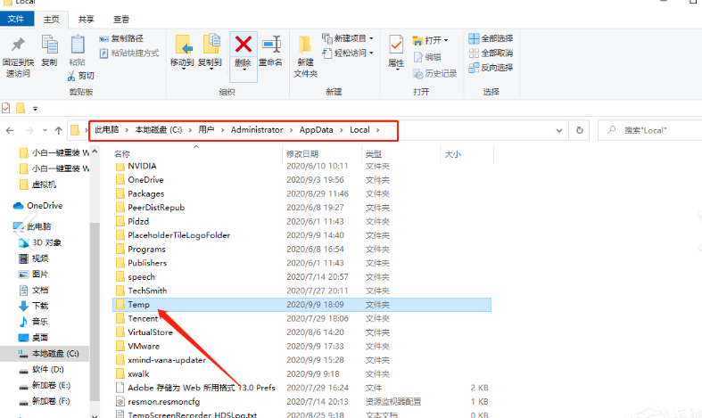The width and height of the screenshot is (702, 418).
Task: Click the red X Delete icon
Action: 244,45
